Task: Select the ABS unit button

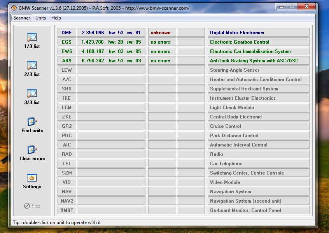Action: 67,60
